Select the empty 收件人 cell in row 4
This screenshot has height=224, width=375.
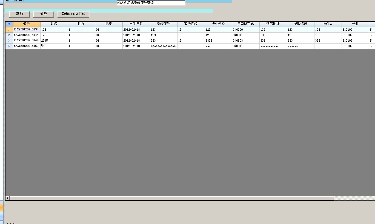(x=328, y=46)
